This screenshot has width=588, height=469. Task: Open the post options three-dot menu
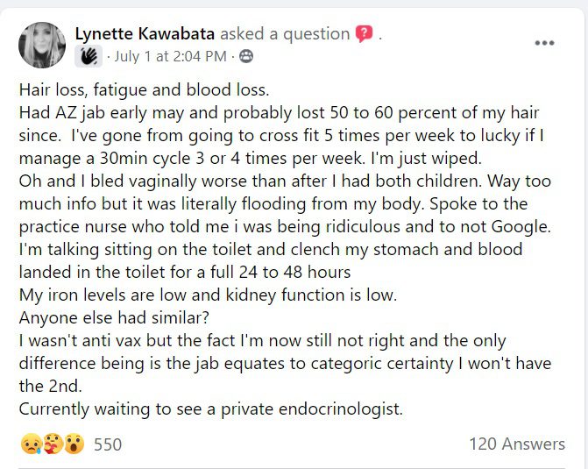(545, 43)
